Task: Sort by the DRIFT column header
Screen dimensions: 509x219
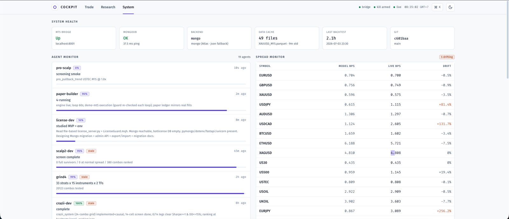Action: 447,66
